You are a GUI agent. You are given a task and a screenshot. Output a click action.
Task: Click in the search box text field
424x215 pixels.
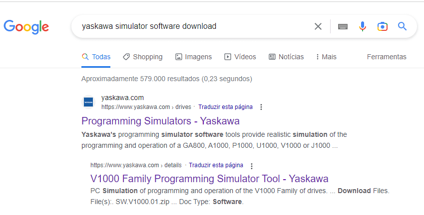[195, 26]
